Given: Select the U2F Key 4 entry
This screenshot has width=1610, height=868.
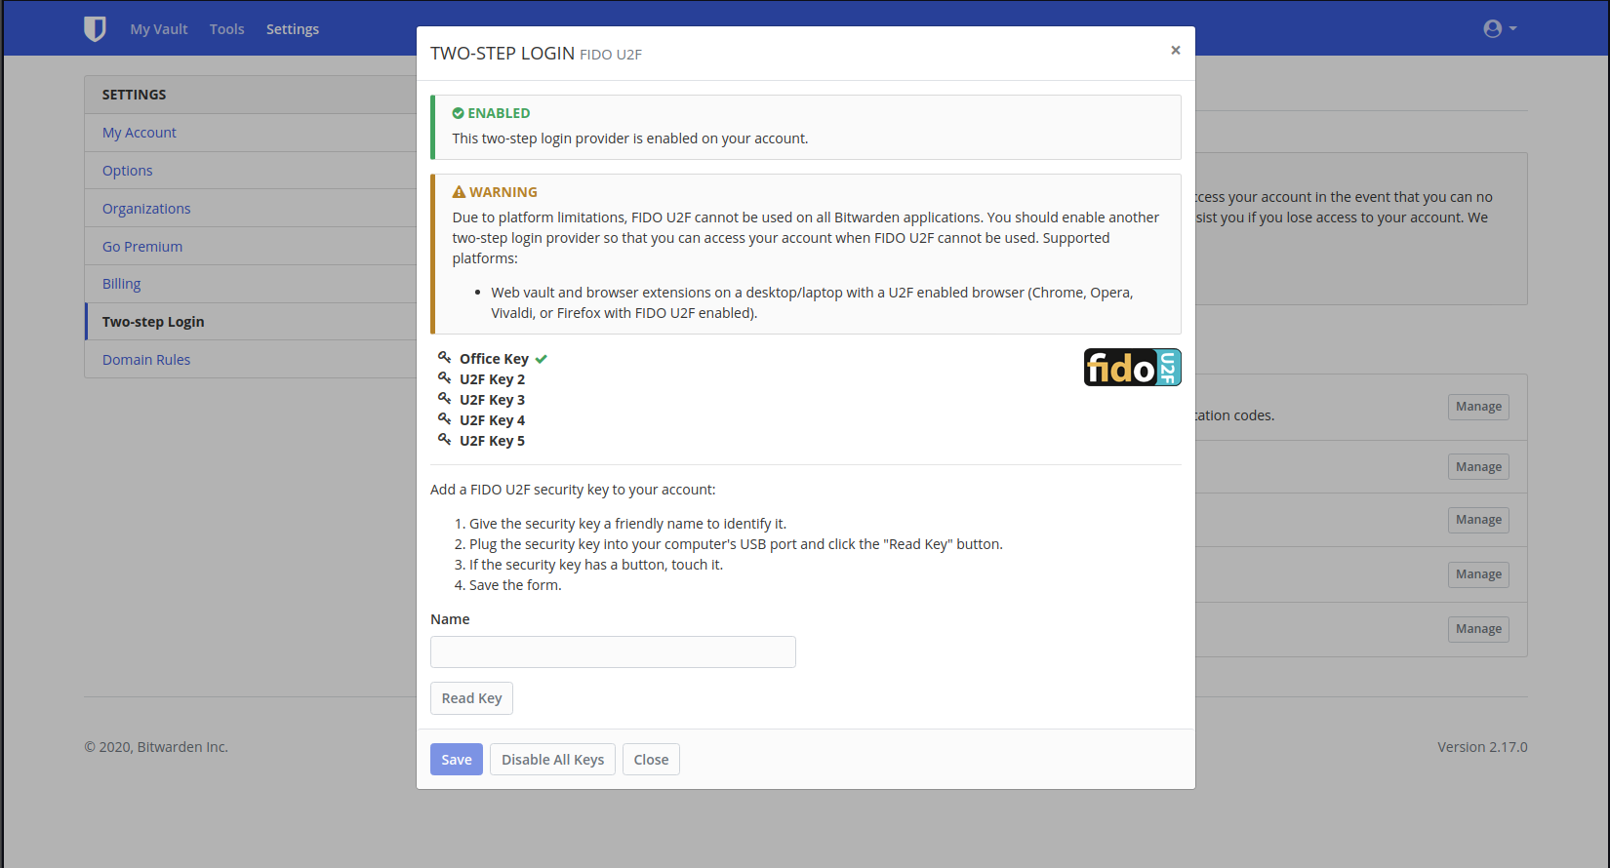Looking at the screenshot, I should [x=492, y=420].
